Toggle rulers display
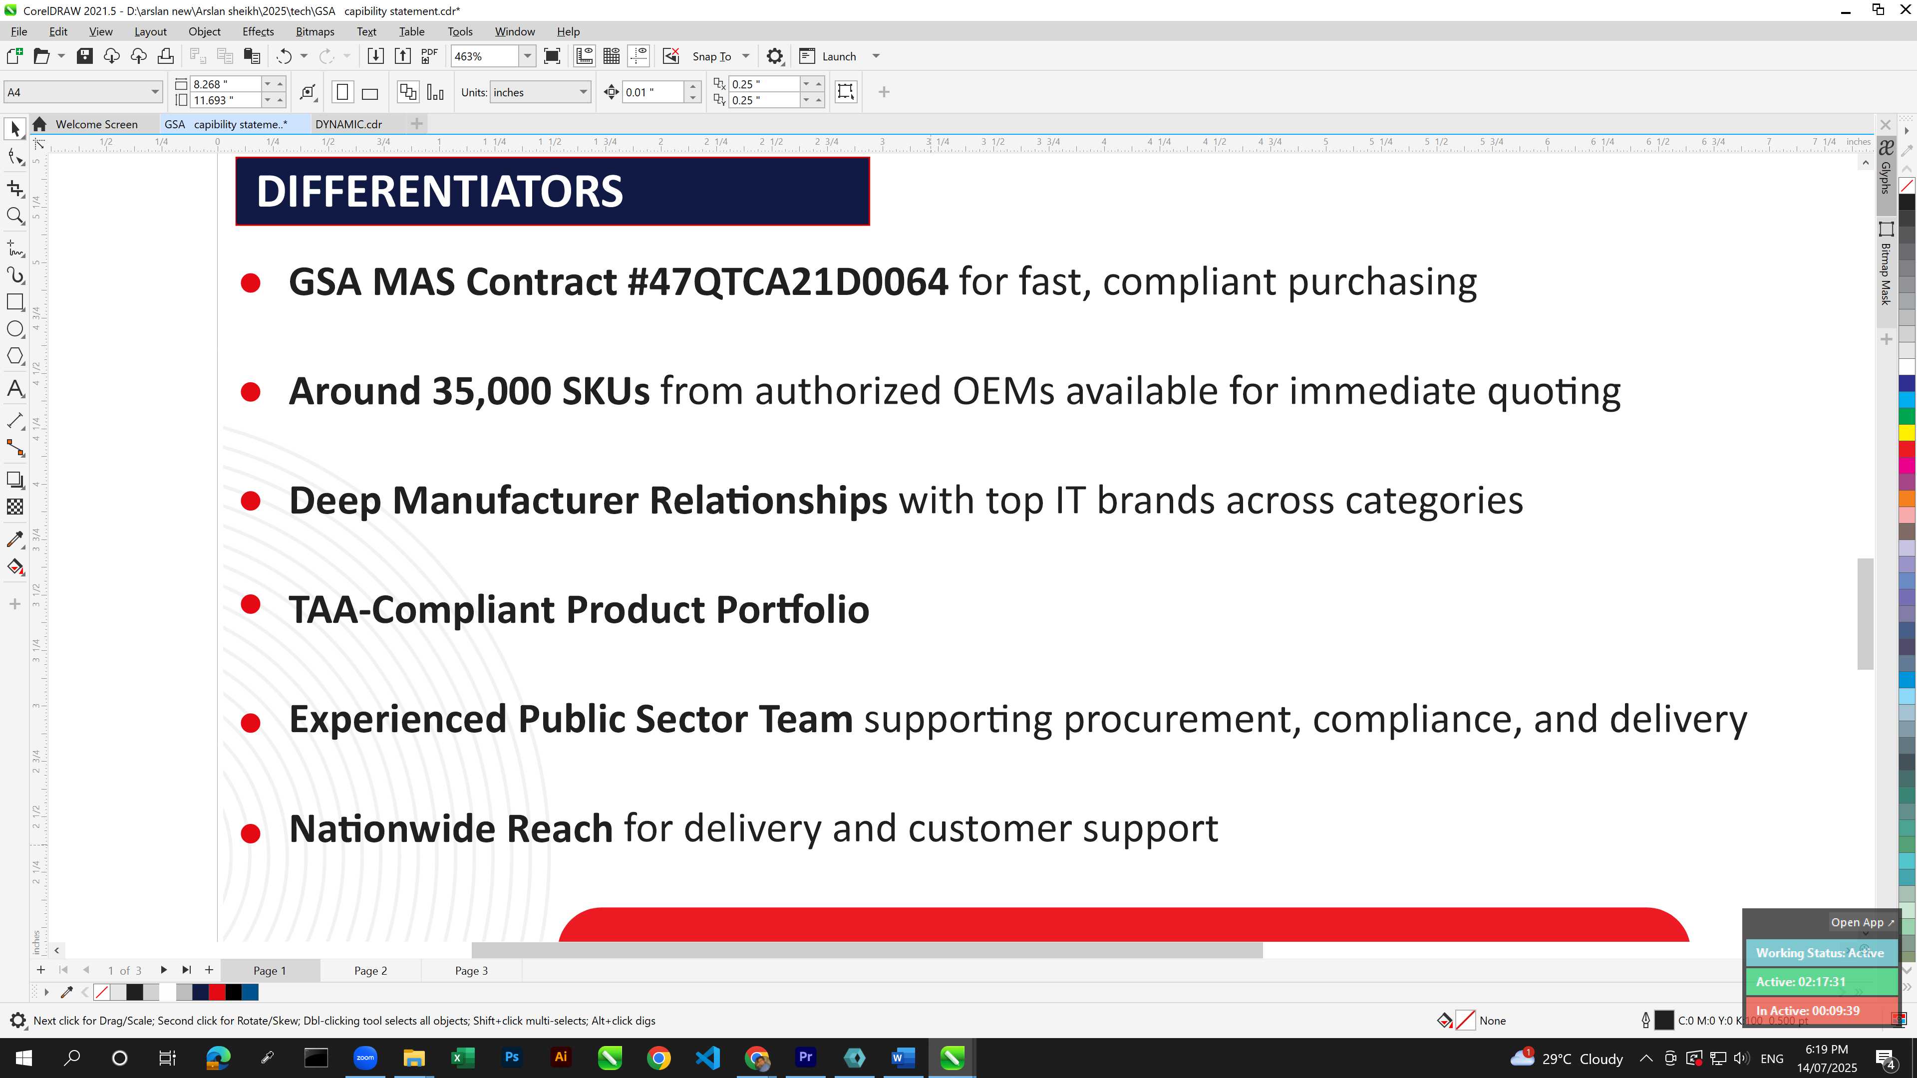The width and height of the screenshot is (1917, 1078). pos(584,56)
